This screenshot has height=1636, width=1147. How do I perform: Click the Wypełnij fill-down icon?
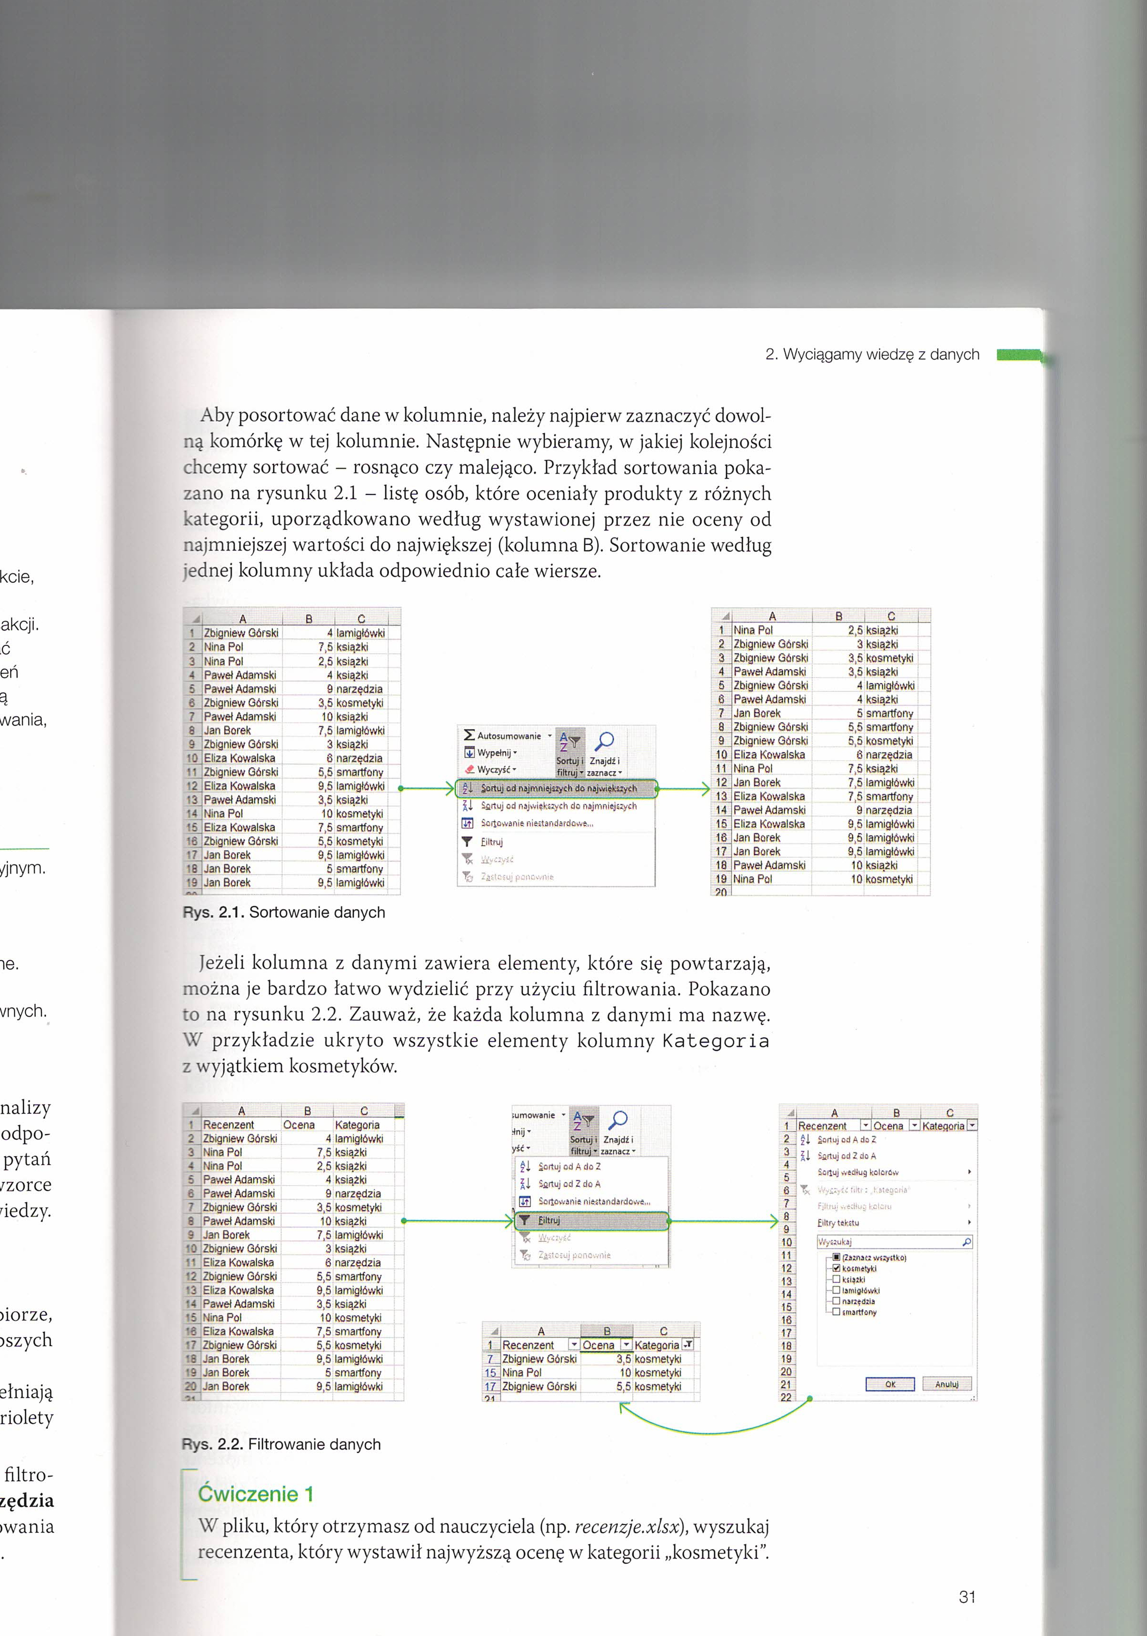pyautogui.click(x=469, y=753)
